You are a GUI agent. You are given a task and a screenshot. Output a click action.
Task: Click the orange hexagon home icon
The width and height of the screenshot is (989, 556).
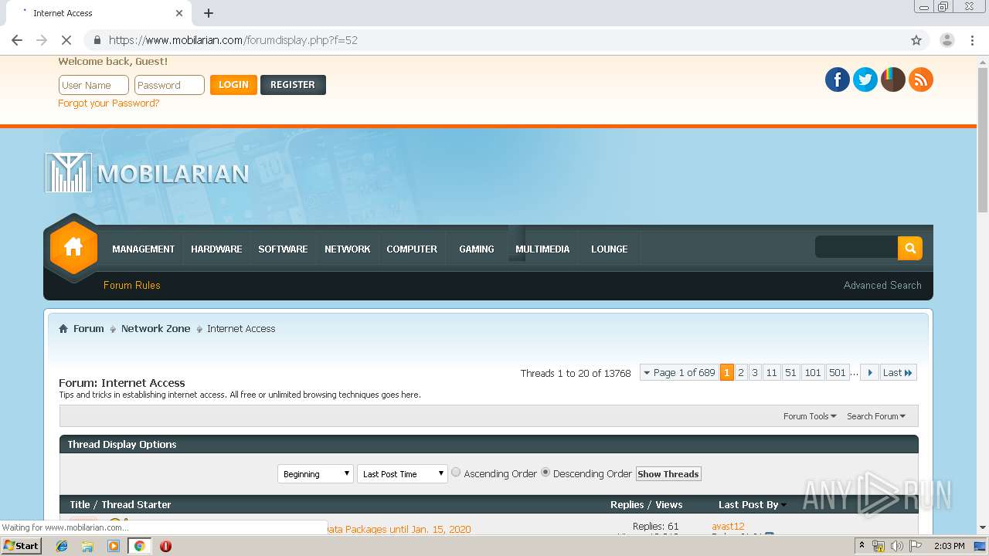pyautogui.click(x=73, y=248)
